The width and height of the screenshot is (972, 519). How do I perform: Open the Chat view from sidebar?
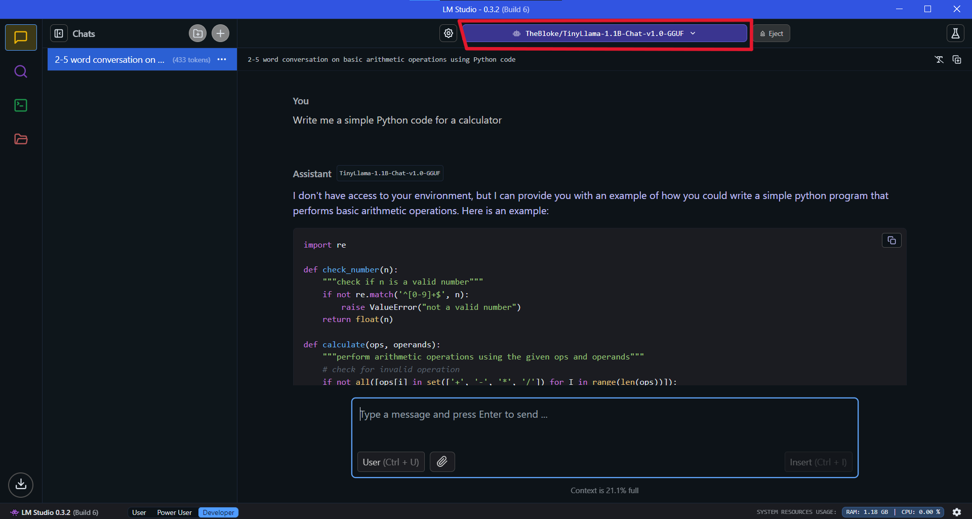[21, 37]
